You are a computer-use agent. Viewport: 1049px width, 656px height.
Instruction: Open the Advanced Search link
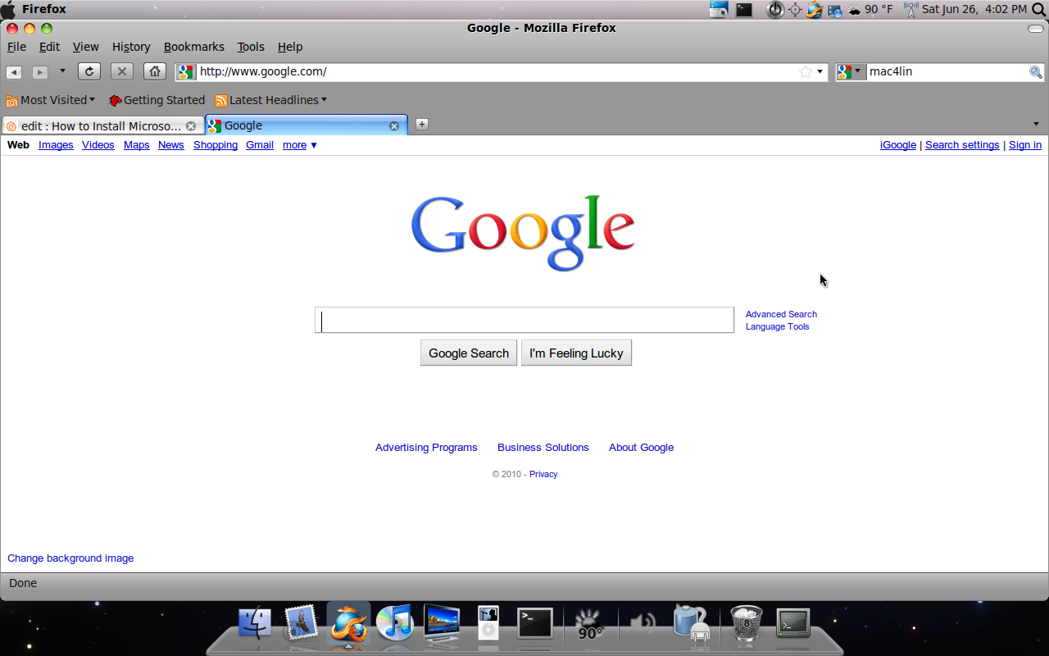click(x=781, y=314)
